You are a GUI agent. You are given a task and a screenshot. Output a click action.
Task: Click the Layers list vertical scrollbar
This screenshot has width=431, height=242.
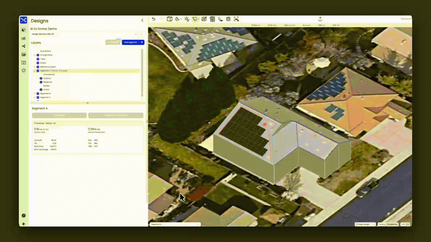click(142, 72)
